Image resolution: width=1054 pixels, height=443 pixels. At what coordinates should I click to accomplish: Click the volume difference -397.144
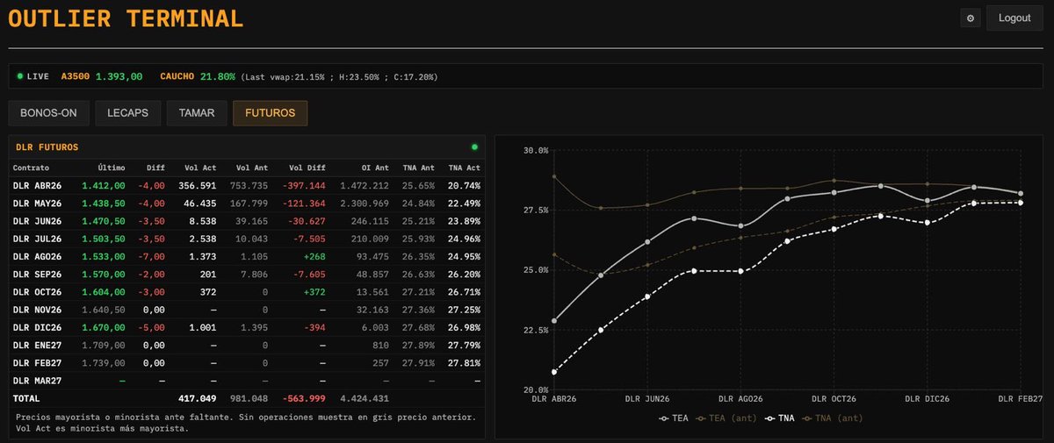point(304,186)
